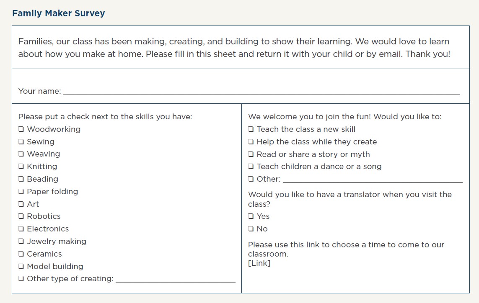
Task: Mark Teach the class a new skill
Action: point(251,129)
